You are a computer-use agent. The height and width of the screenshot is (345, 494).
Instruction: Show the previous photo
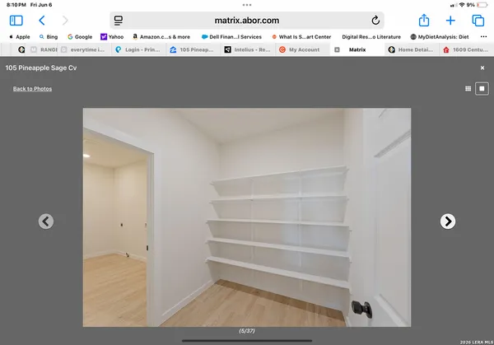click(46, 221)
